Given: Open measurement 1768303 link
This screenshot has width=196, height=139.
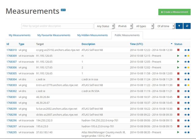Looking at the screenshot, I should (x=12, y=85).
